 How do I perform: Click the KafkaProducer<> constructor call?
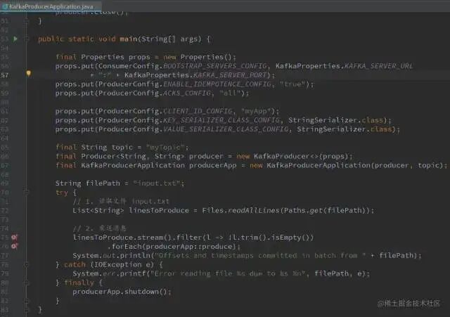tap(292, 156)
